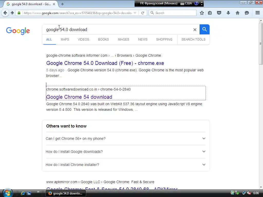
Task: Click the chrome.softwaredownload.co.in breadcrumb
Action: pos(72,89)
